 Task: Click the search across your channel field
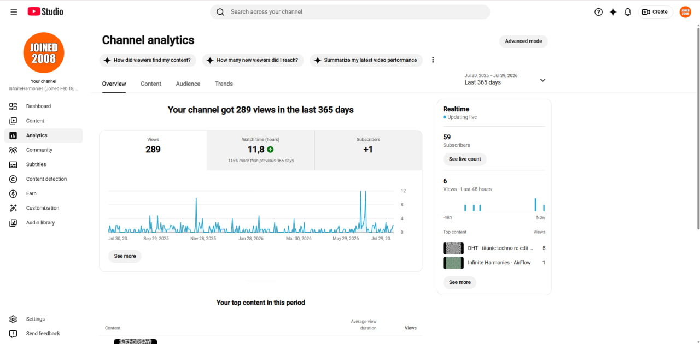[x=350, y=12]
